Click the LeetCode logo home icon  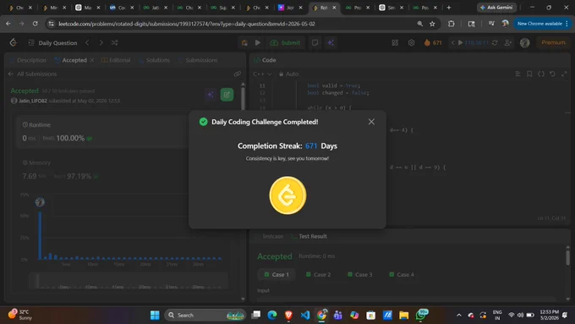click(x=14, y=42)
